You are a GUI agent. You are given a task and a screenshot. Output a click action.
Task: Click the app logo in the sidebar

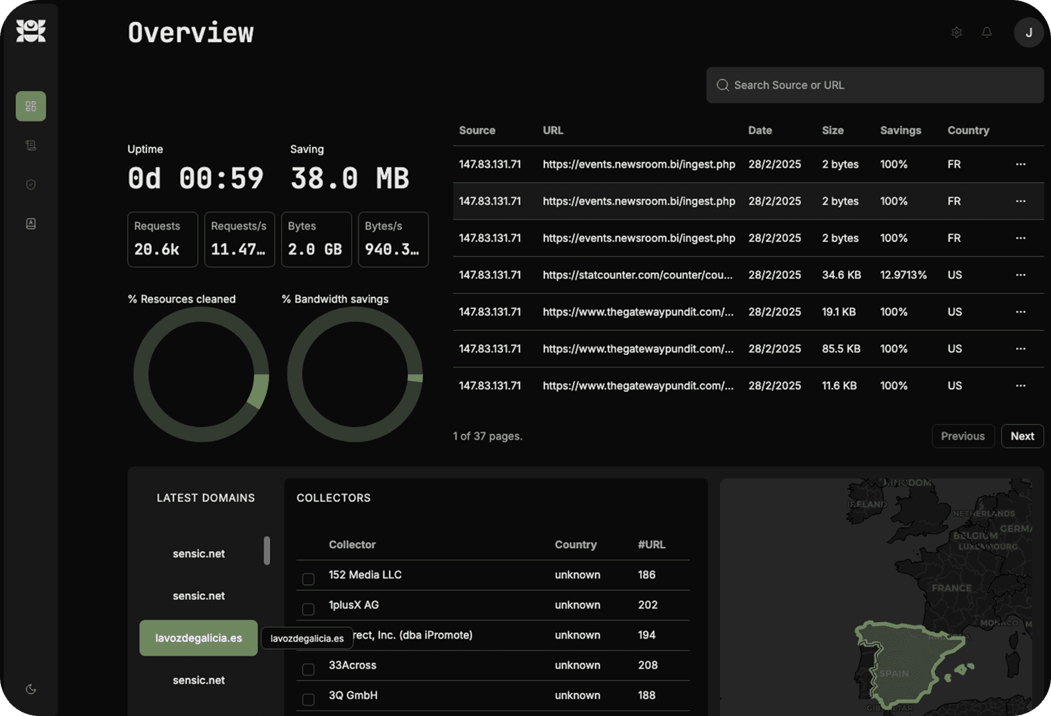pos(31,30)
